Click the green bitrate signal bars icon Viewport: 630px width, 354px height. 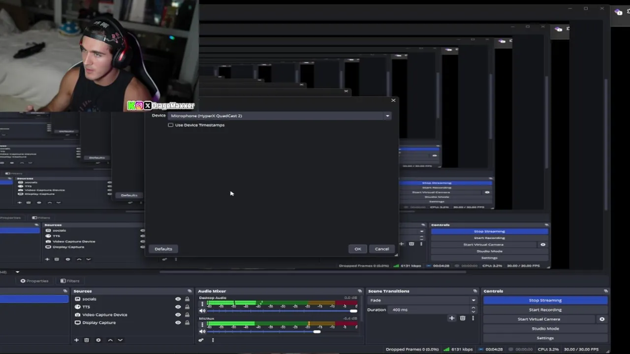click(446, 350)
